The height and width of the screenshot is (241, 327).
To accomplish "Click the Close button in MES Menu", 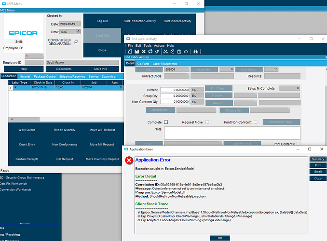I will coord(102,50).
